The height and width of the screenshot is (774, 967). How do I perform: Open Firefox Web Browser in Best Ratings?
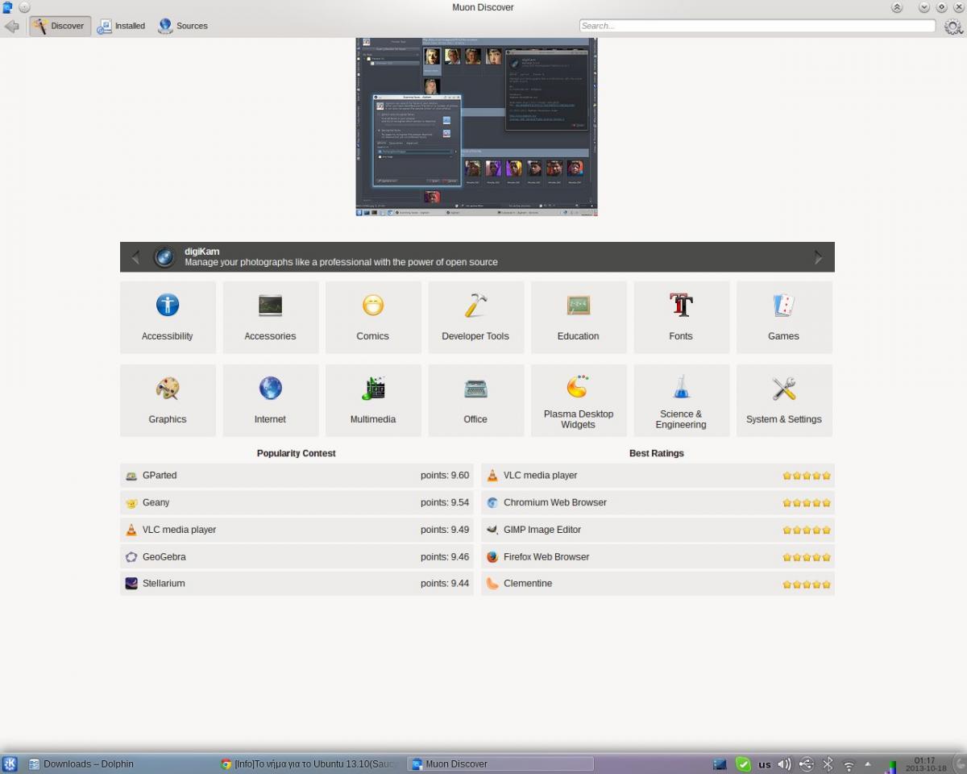pyautogui.click(x=658, y=556)
